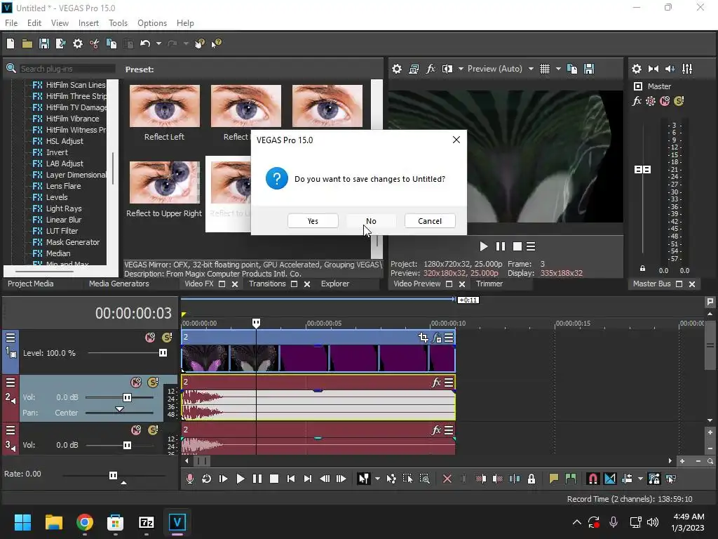Switch to the Project Media tab
718x539 pixels.
point(30,284)
